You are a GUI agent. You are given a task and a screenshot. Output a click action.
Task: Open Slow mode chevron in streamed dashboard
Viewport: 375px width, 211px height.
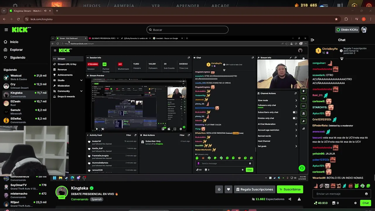coord(296,101)
